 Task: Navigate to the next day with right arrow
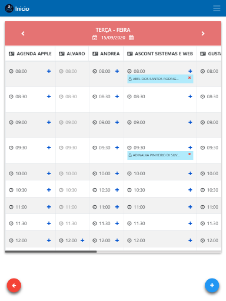203,33
